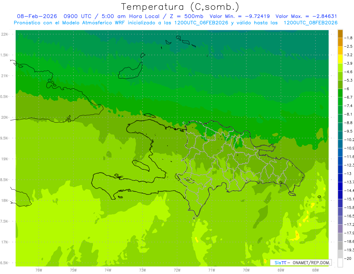Click the '22N' latitude axis label

[x=4, y=34]
